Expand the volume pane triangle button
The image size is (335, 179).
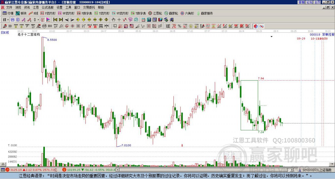coord(3,164)
